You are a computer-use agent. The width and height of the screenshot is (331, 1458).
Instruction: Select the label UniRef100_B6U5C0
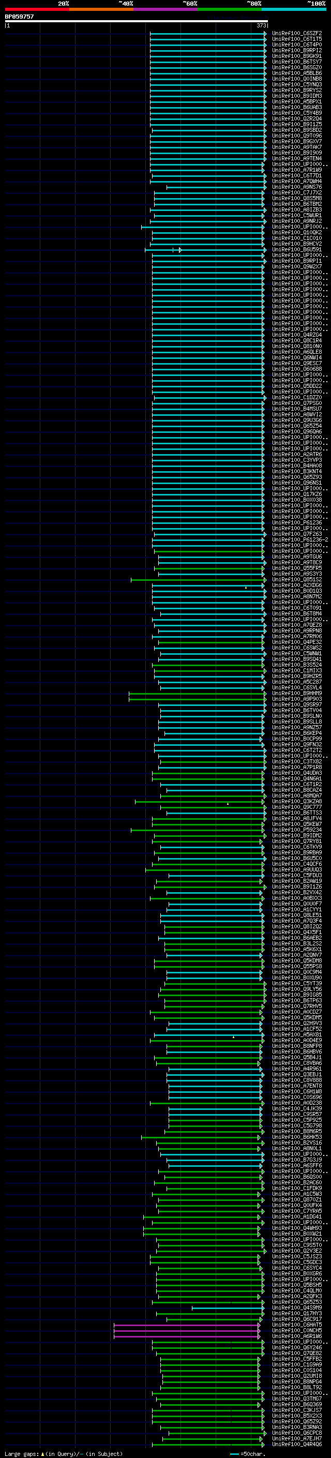297,859
